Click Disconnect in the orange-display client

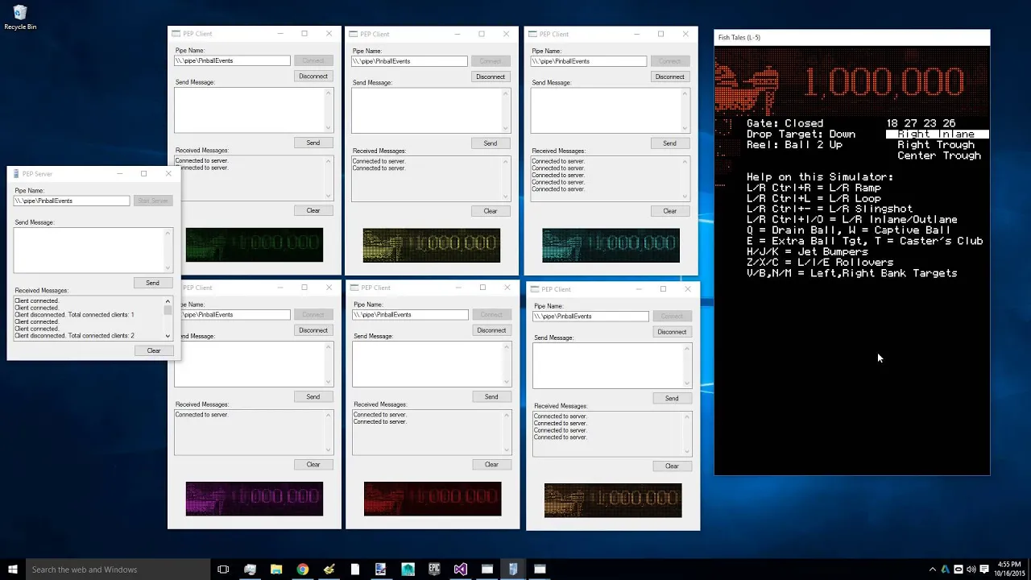tap(672, 331)
